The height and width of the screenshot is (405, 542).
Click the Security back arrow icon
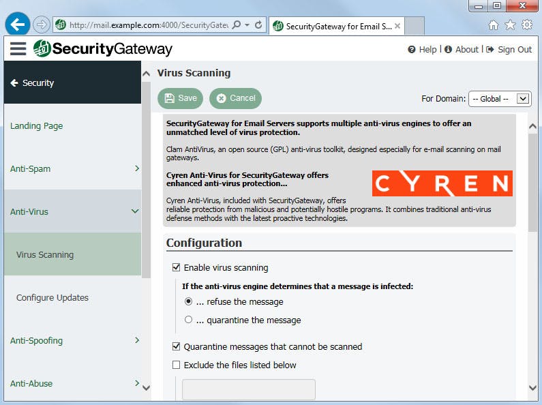(14, 83)
